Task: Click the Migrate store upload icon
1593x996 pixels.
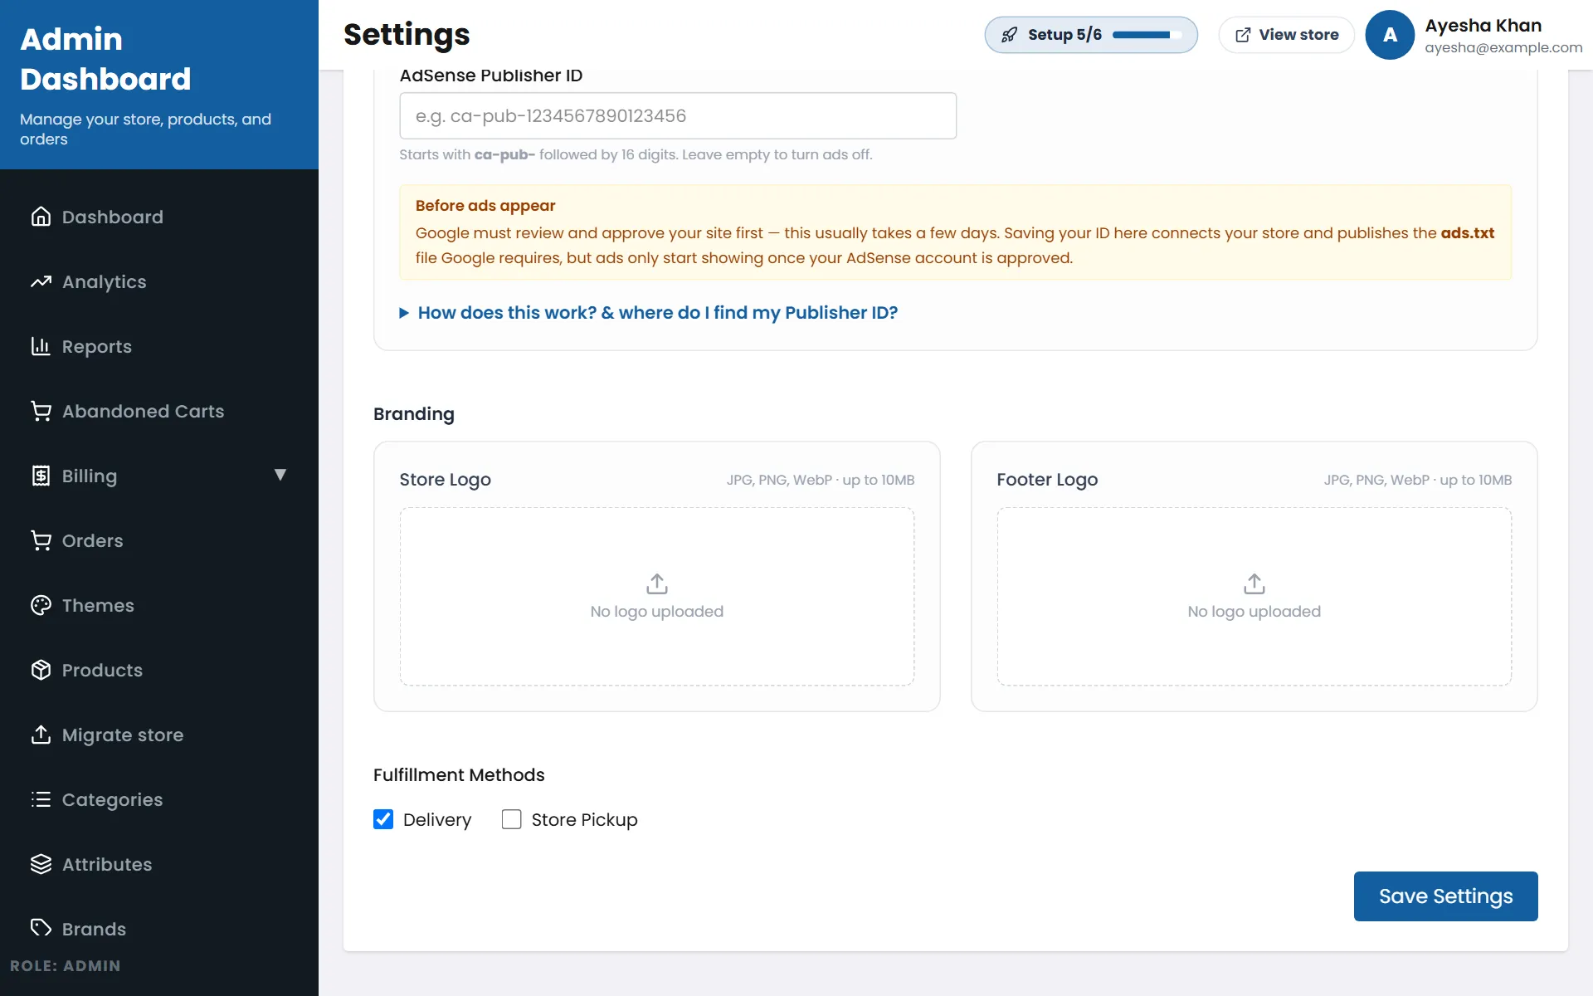Action: tap(41, 735)
